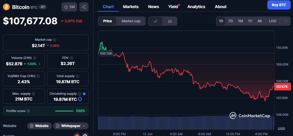Screen dimensions: 293x136
Task: Open the Yield tab
Action: (173, 7)
